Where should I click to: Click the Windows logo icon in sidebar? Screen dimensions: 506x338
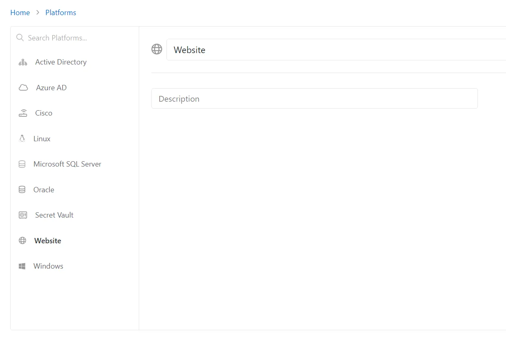[x=22, y=266]
